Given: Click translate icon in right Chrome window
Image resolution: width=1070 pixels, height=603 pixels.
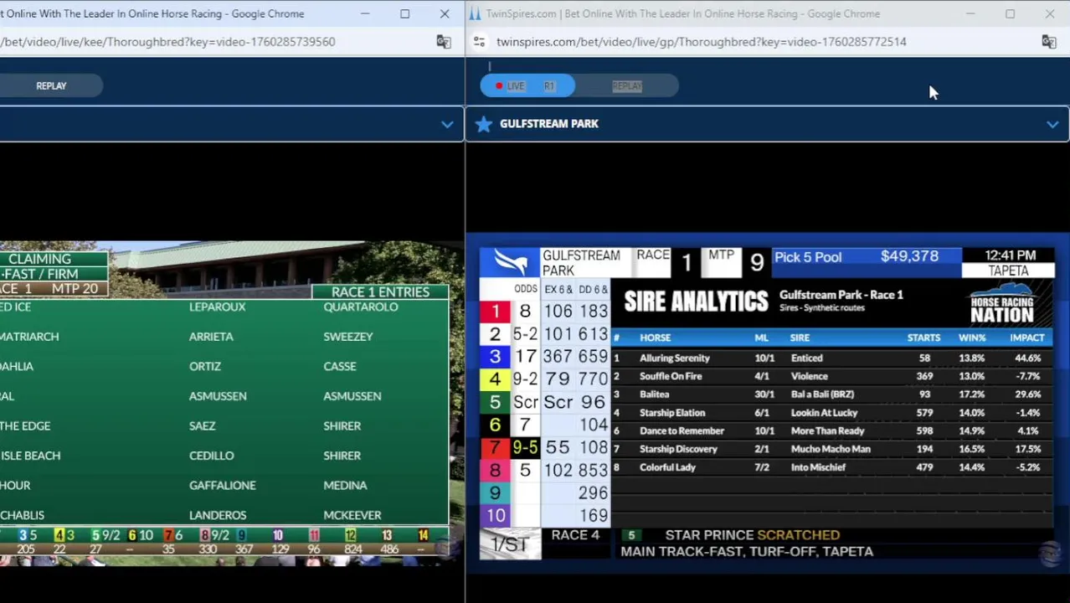Looking at the screenshot, I should click(x=1048, y=42).
